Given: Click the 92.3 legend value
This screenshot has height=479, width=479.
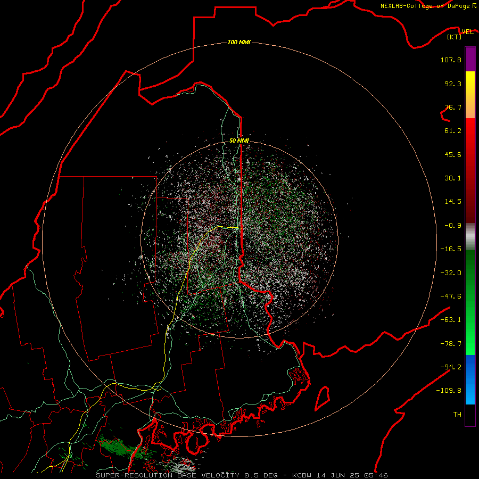Looking at the screenshot, I should (x=453, y=84).
